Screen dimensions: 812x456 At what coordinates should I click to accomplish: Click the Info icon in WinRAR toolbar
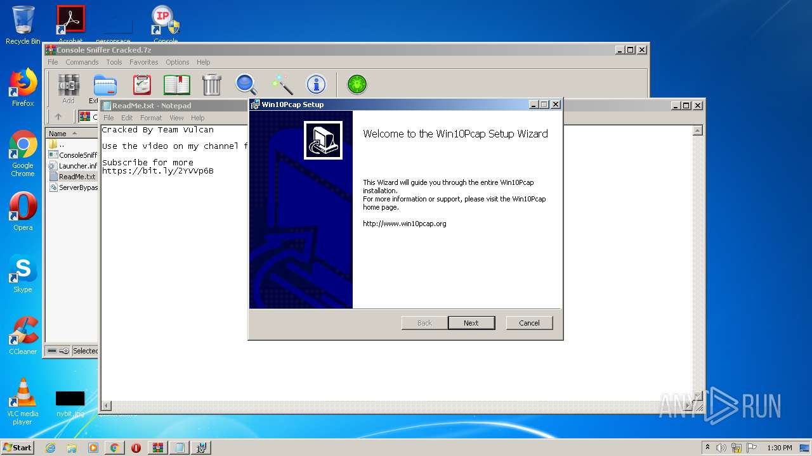pos(316,85)
